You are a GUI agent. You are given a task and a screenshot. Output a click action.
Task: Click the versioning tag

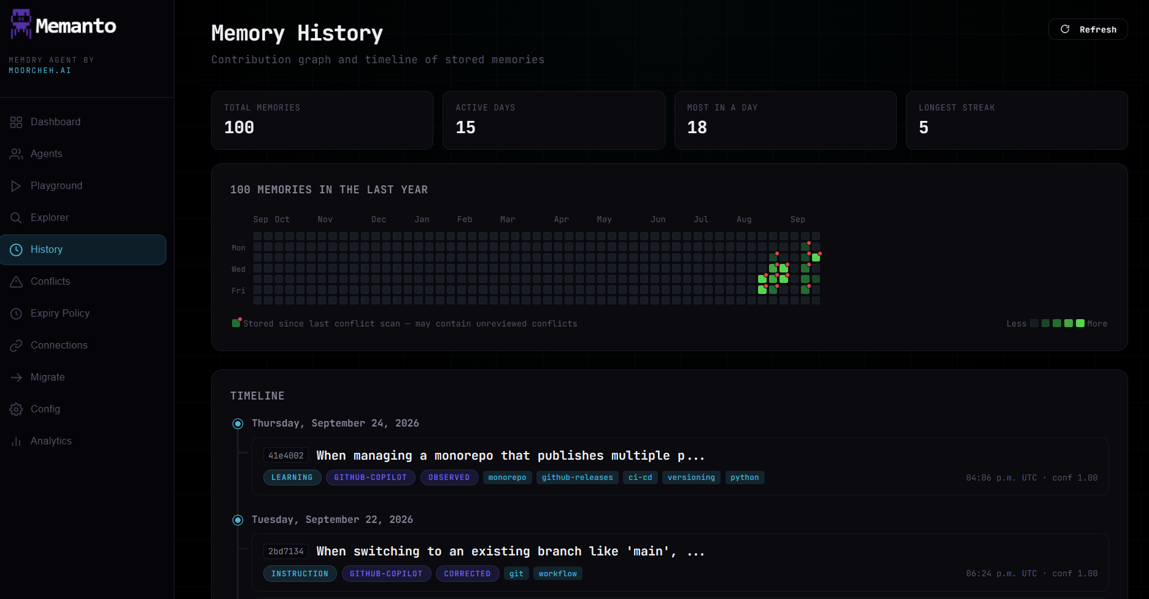[x=691, y=477]
